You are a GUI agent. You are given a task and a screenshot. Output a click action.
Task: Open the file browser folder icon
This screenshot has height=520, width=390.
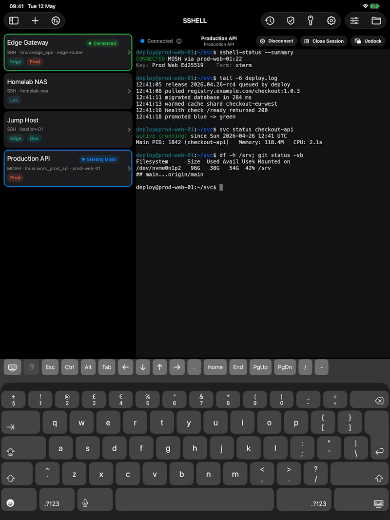tap(376, 20)
